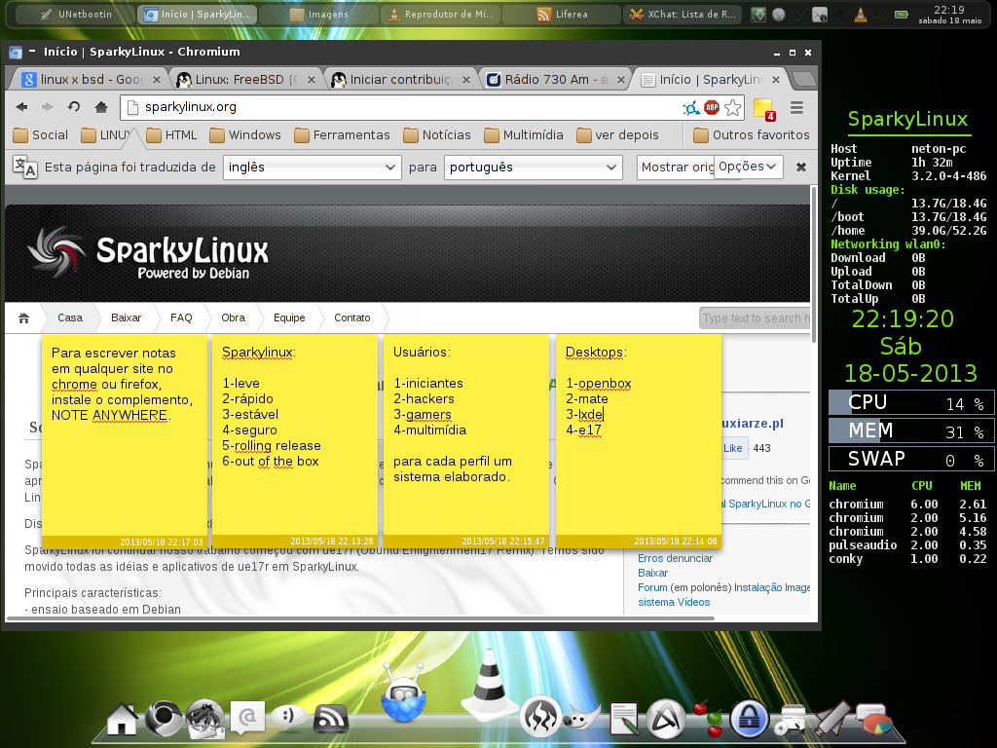Expand the source language inglês dropdown

coord(313,168)
